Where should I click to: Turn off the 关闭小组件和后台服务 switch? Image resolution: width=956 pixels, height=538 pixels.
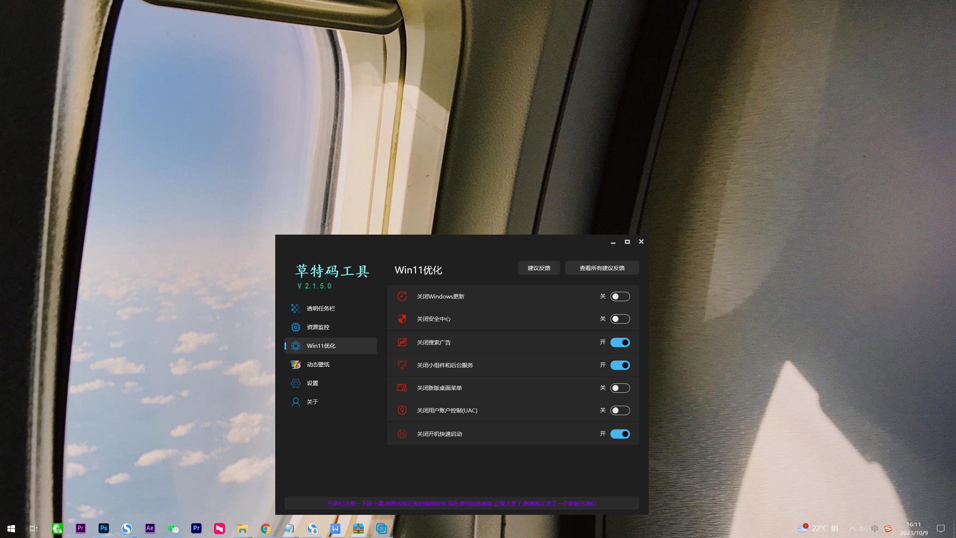point(620,365)
